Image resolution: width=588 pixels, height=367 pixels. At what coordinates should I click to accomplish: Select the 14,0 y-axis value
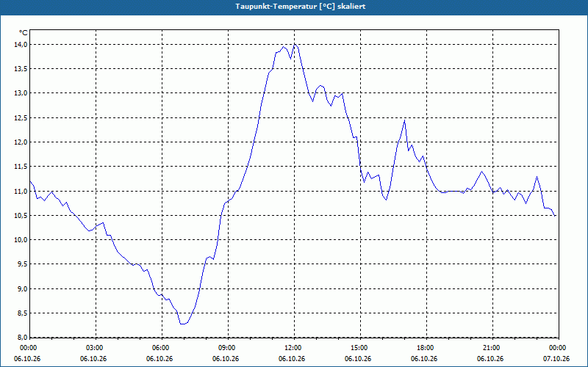coord(21,45)
